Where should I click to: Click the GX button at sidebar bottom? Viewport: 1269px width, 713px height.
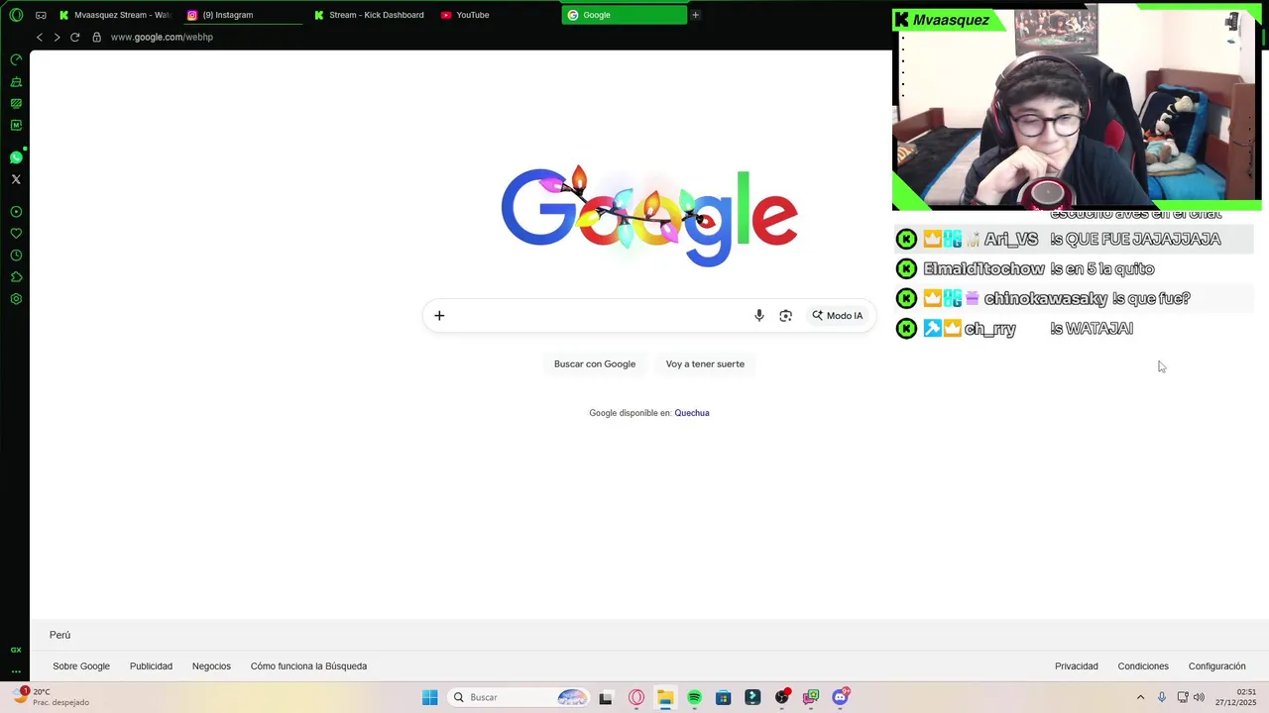[x=16, y=650]
